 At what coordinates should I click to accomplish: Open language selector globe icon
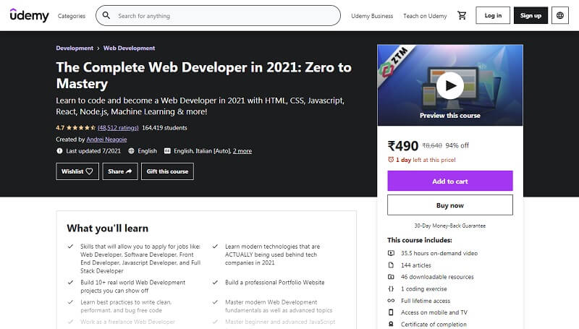(559, 15)
